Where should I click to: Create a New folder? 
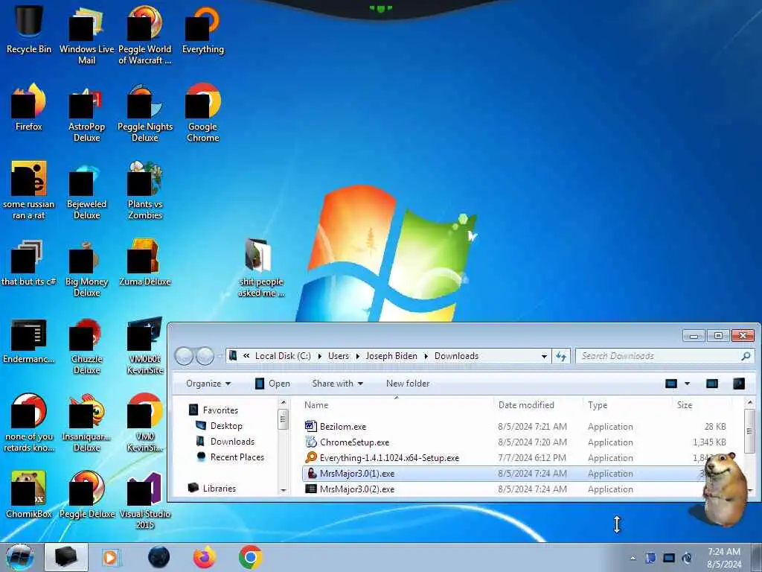[408, 384]
